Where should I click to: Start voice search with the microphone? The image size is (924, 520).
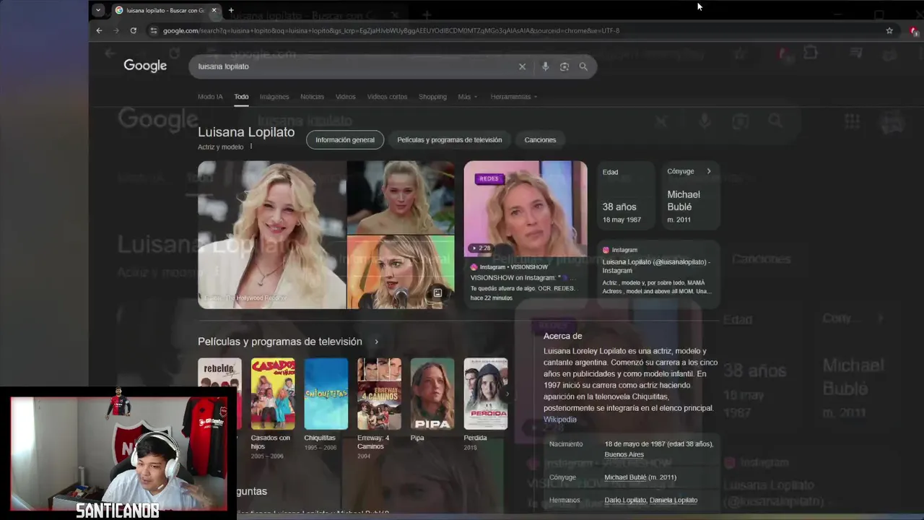click(x=545, y=66)
